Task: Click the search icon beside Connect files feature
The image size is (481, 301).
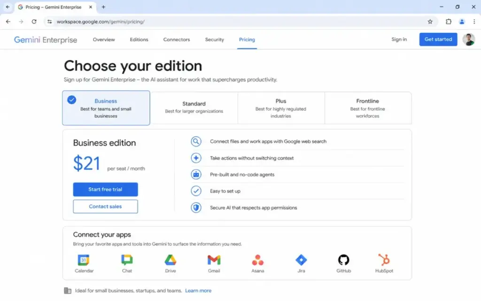Action: click(196, 141)
